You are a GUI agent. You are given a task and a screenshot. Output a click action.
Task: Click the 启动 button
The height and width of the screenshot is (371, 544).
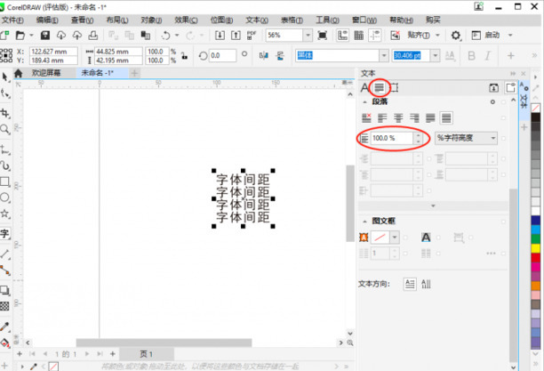pyautogui.click(x=498, y=35)
